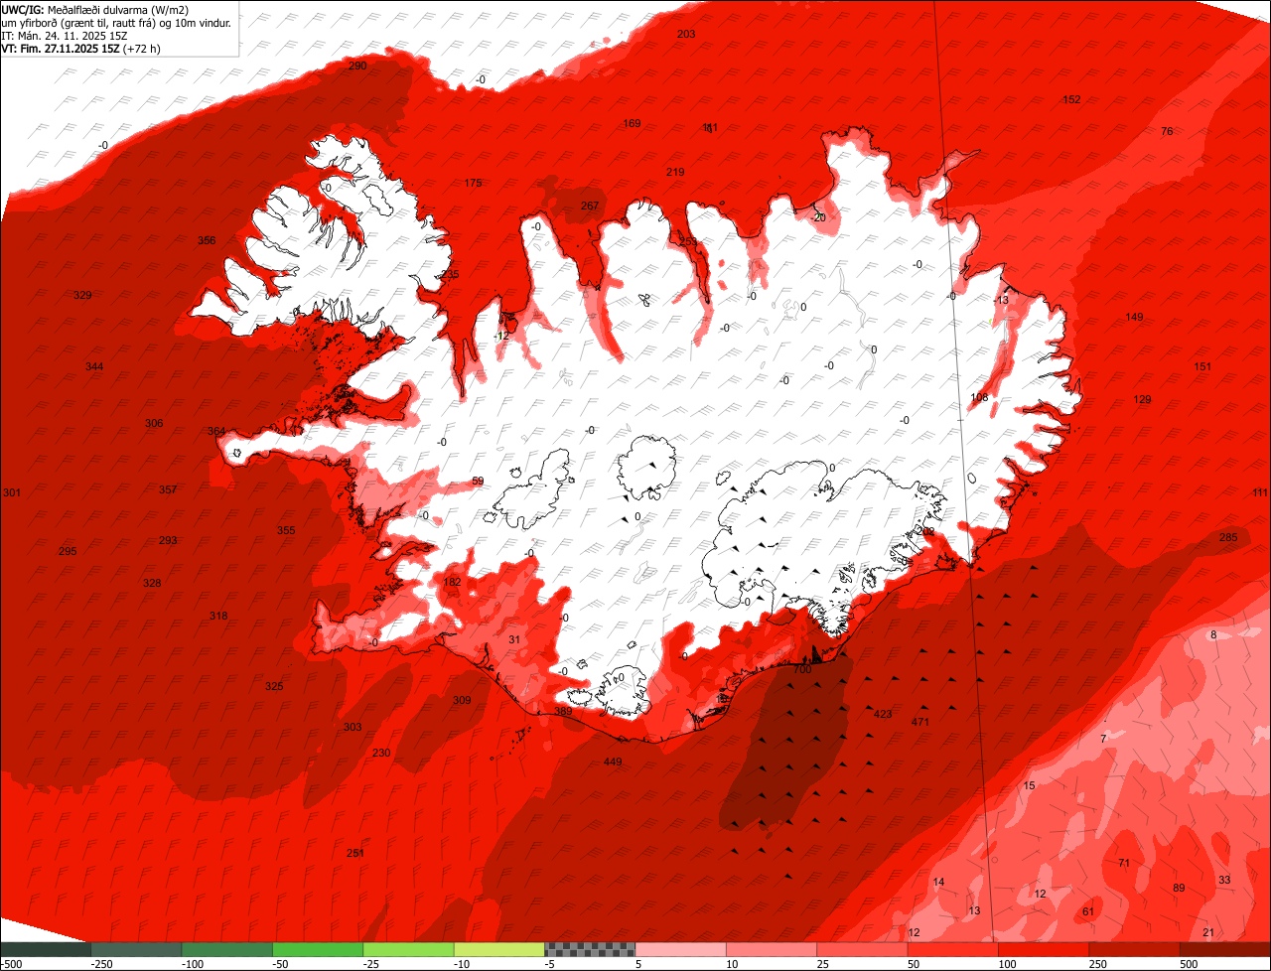Click the map value 295
Screen dimensions: 1271x971
tap(68, 551)
